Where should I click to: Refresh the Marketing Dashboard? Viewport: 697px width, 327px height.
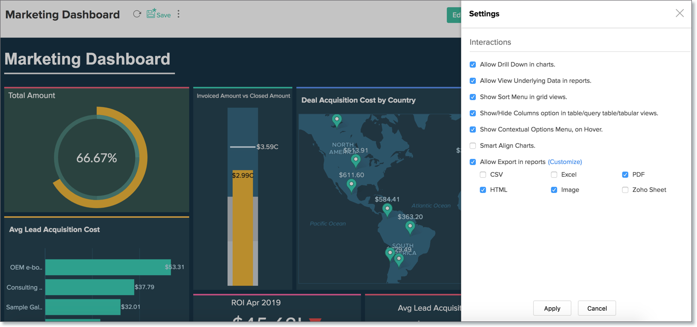click(x=136, y=14)
